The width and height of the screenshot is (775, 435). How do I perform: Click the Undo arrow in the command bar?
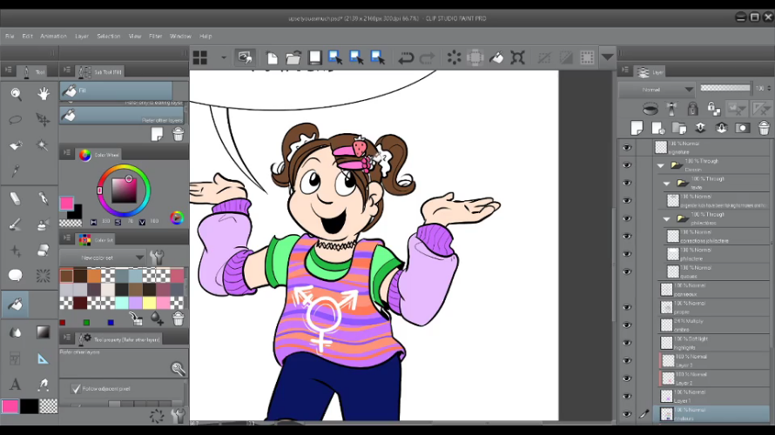coord(406,57)
